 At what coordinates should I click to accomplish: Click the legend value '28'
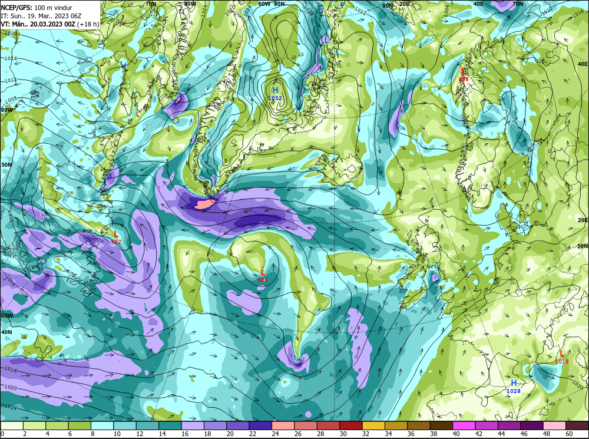[320, 434]
